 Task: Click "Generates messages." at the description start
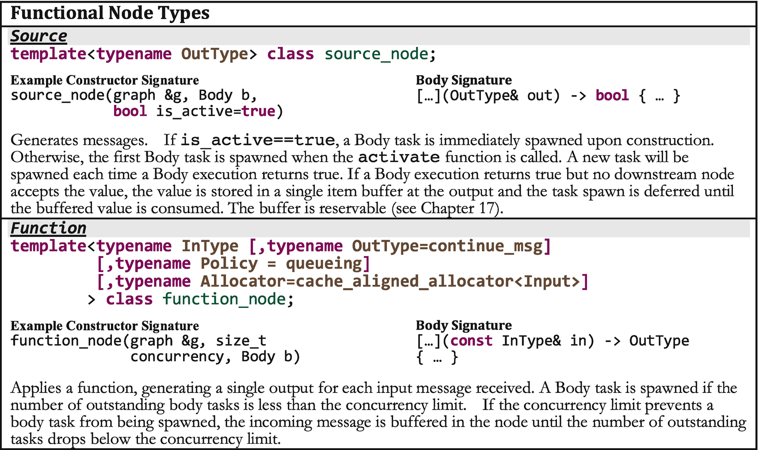click(79, 140)
